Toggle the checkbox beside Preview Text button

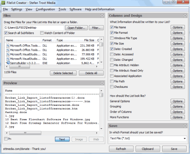(x=6, y=139)
